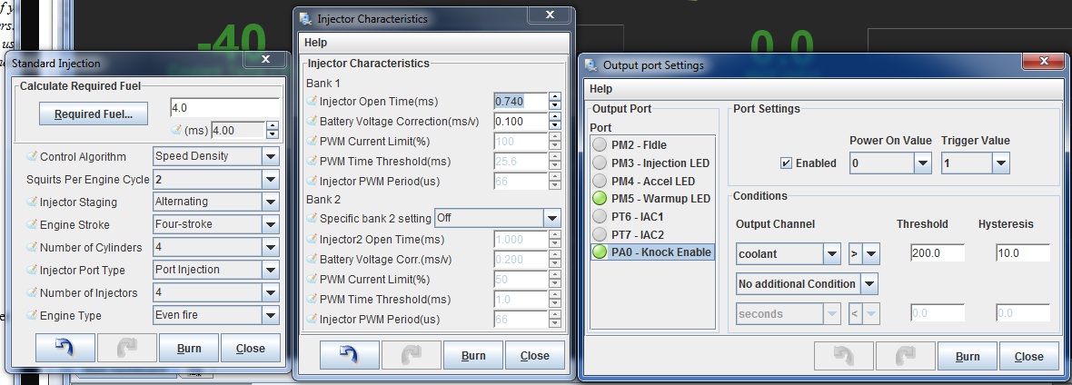
Task: Click the green PM5 Warmup LED indicator
Action: click(x=600, y=199)
